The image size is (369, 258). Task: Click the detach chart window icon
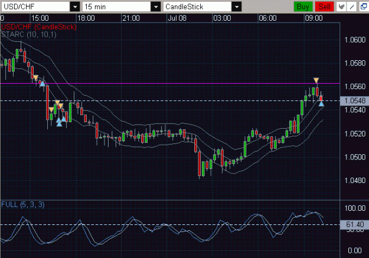pyautogui.click(x=364, y=6)
